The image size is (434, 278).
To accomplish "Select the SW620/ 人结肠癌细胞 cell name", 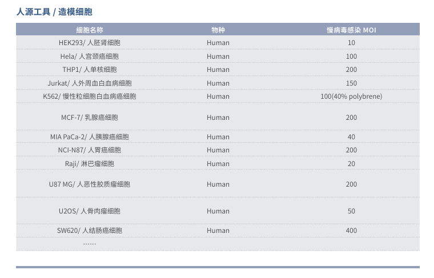I will tap(90, 231).
